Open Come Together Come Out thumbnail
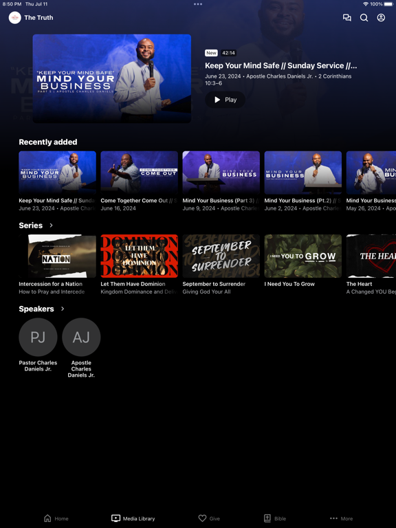The height and width of the screenshot is (528, 396). [139, 173]
